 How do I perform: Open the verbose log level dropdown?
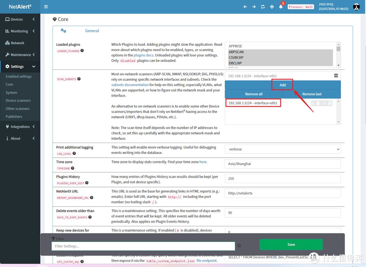[283, 149]
